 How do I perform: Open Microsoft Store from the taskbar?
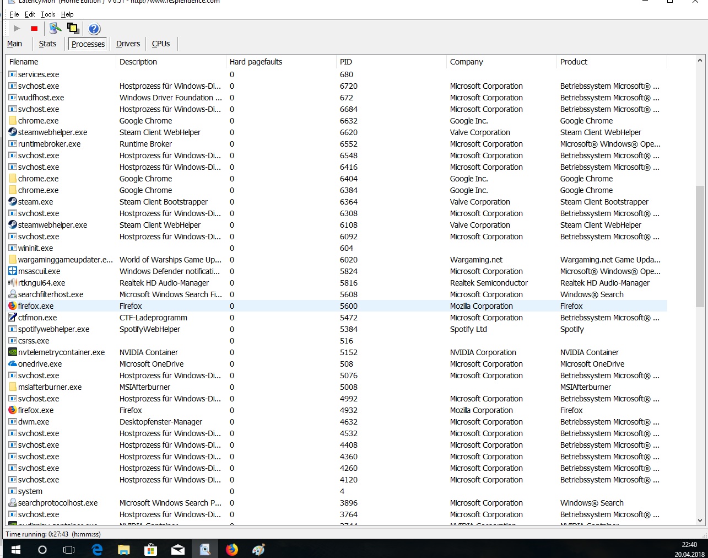tap(150, 549)
